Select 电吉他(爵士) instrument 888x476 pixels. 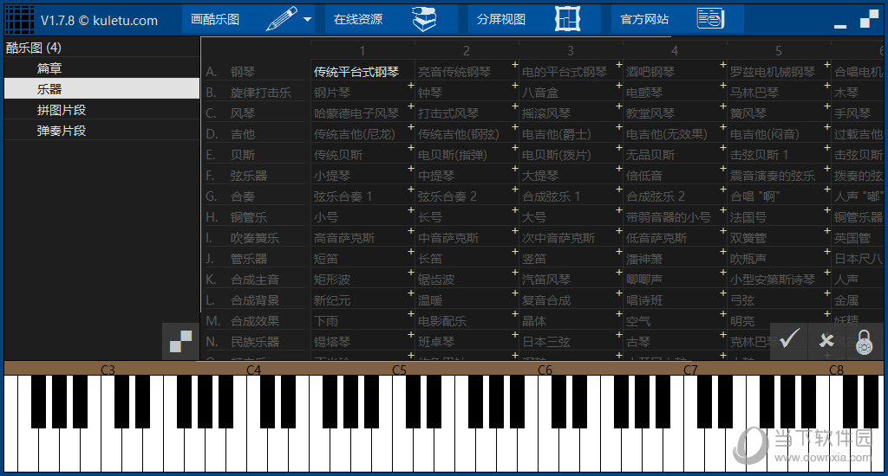[x=556, y=134]
